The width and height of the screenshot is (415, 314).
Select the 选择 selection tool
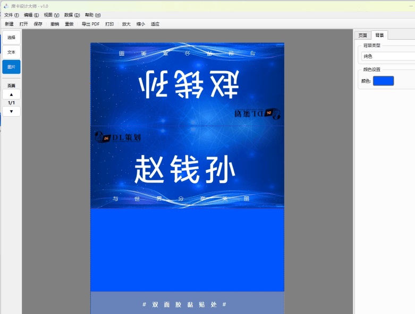tap(11, 38)
